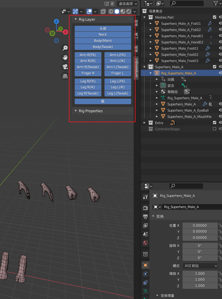Viewport: 222px width, 299px height.
Task: Click the Z axis on navigation gizmo
Action: pos(56,21)
